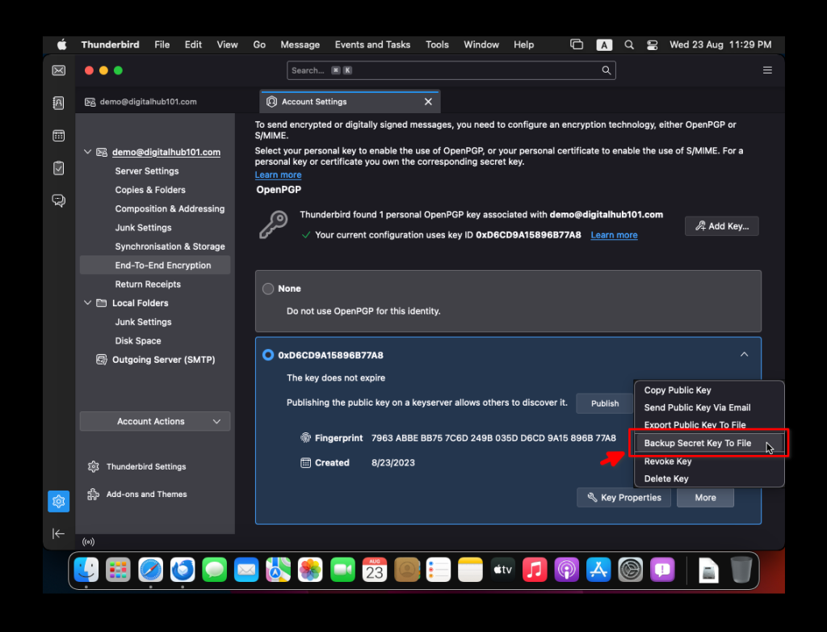This screenshot has height=632, width=827.
Task: Open Disk Space under Local Folders
Action: tap(138, 341)
